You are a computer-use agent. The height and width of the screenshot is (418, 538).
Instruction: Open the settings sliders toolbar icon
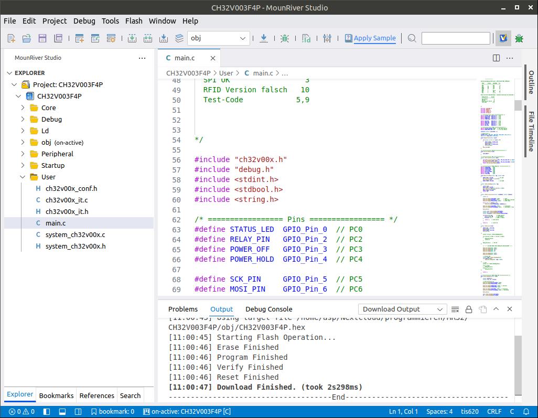(327, 38)
